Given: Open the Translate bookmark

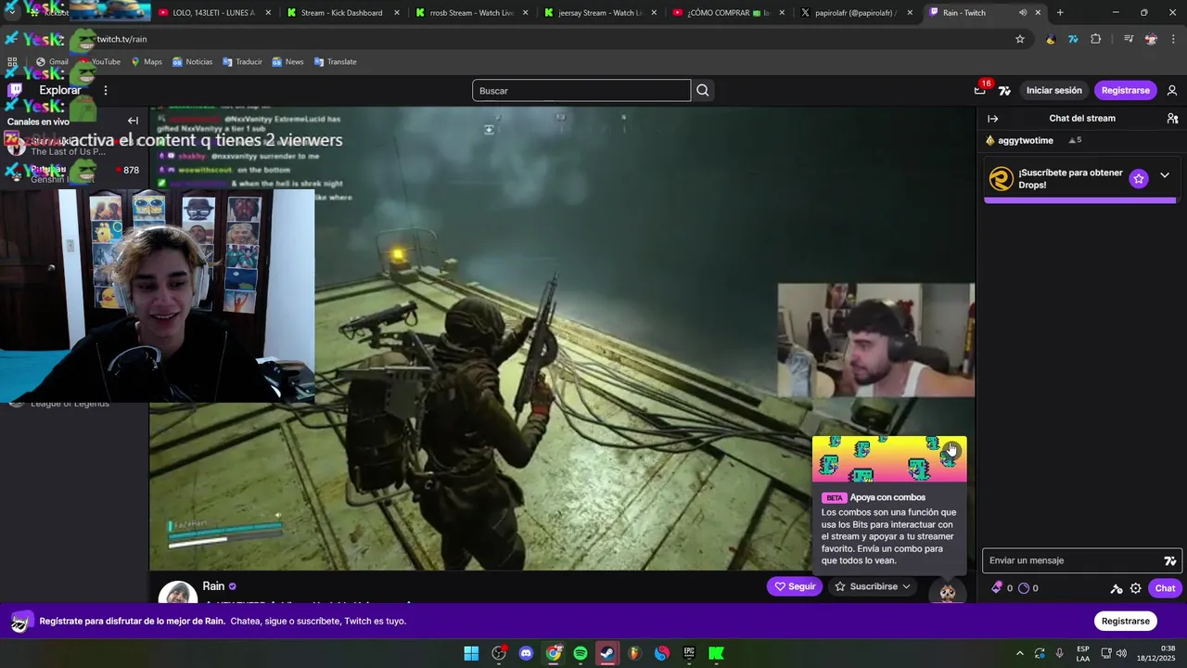Looking at the screenshot, I should (335, 62).
